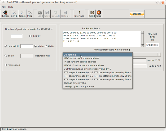166x131 pixels.
Task: Click the Ethernet CRC value field
Action: (152, 45)
